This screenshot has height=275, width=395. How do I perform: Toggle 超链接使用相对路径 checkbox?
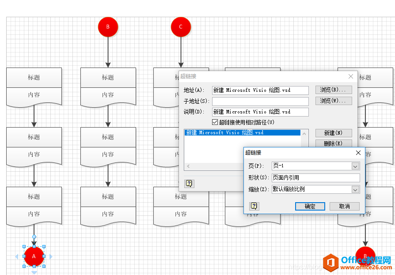coord(215,122)
